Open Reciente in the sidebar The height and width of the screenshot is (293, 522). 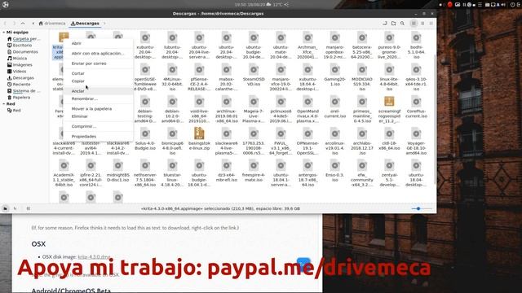pos(19,85)
